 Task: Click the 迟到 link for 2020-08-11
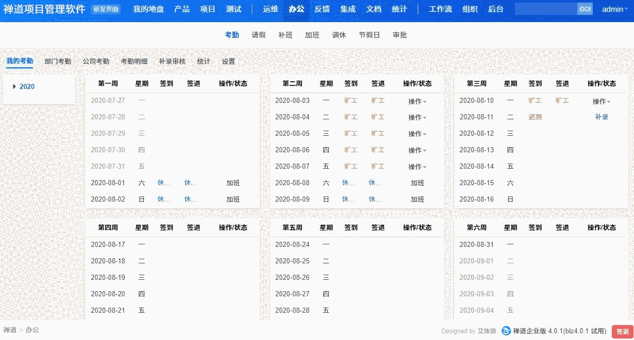point(535,117)
